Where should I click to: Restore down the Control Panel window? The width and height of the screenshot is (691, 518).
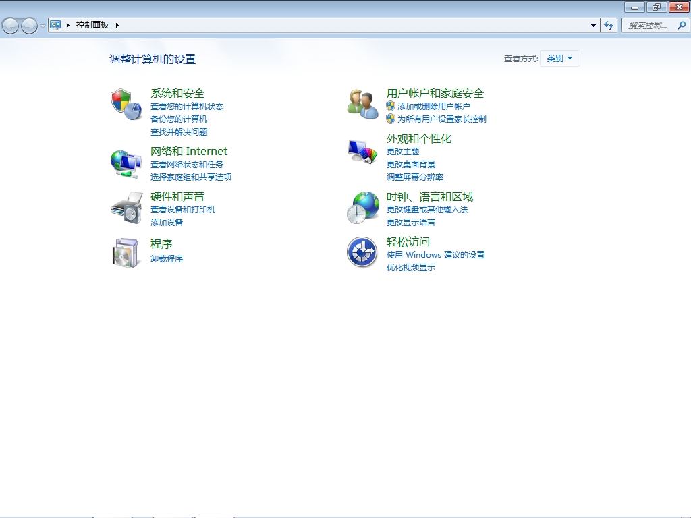point(657,7)
